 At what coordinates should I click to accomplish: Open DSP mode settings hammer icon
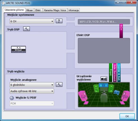coord(26,29)
